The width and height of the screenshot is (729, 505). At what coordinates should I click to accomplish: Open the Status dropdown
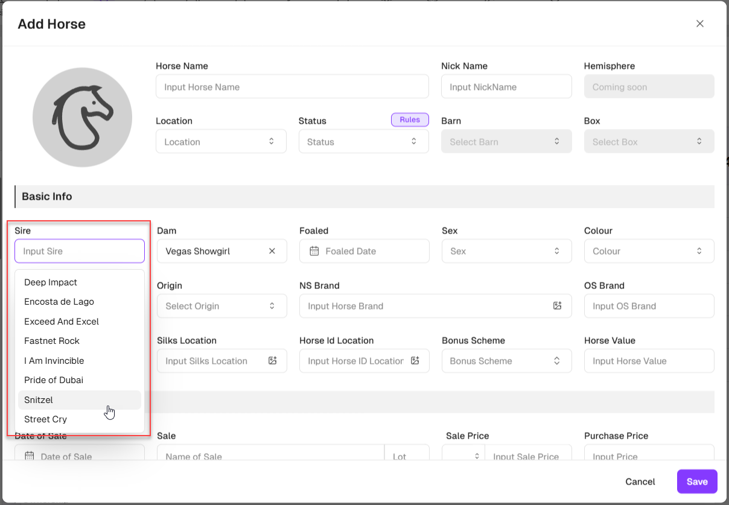[363, 142]
